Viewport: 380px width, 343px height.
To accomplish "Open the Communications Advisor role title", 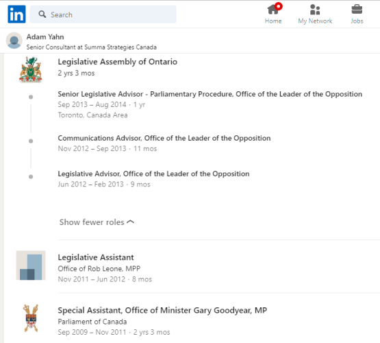I will click(x=164, y=138).
